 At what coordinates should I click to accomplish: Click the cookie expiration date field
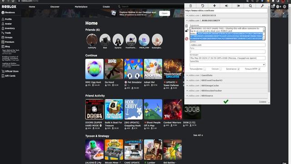pos(227,58)
